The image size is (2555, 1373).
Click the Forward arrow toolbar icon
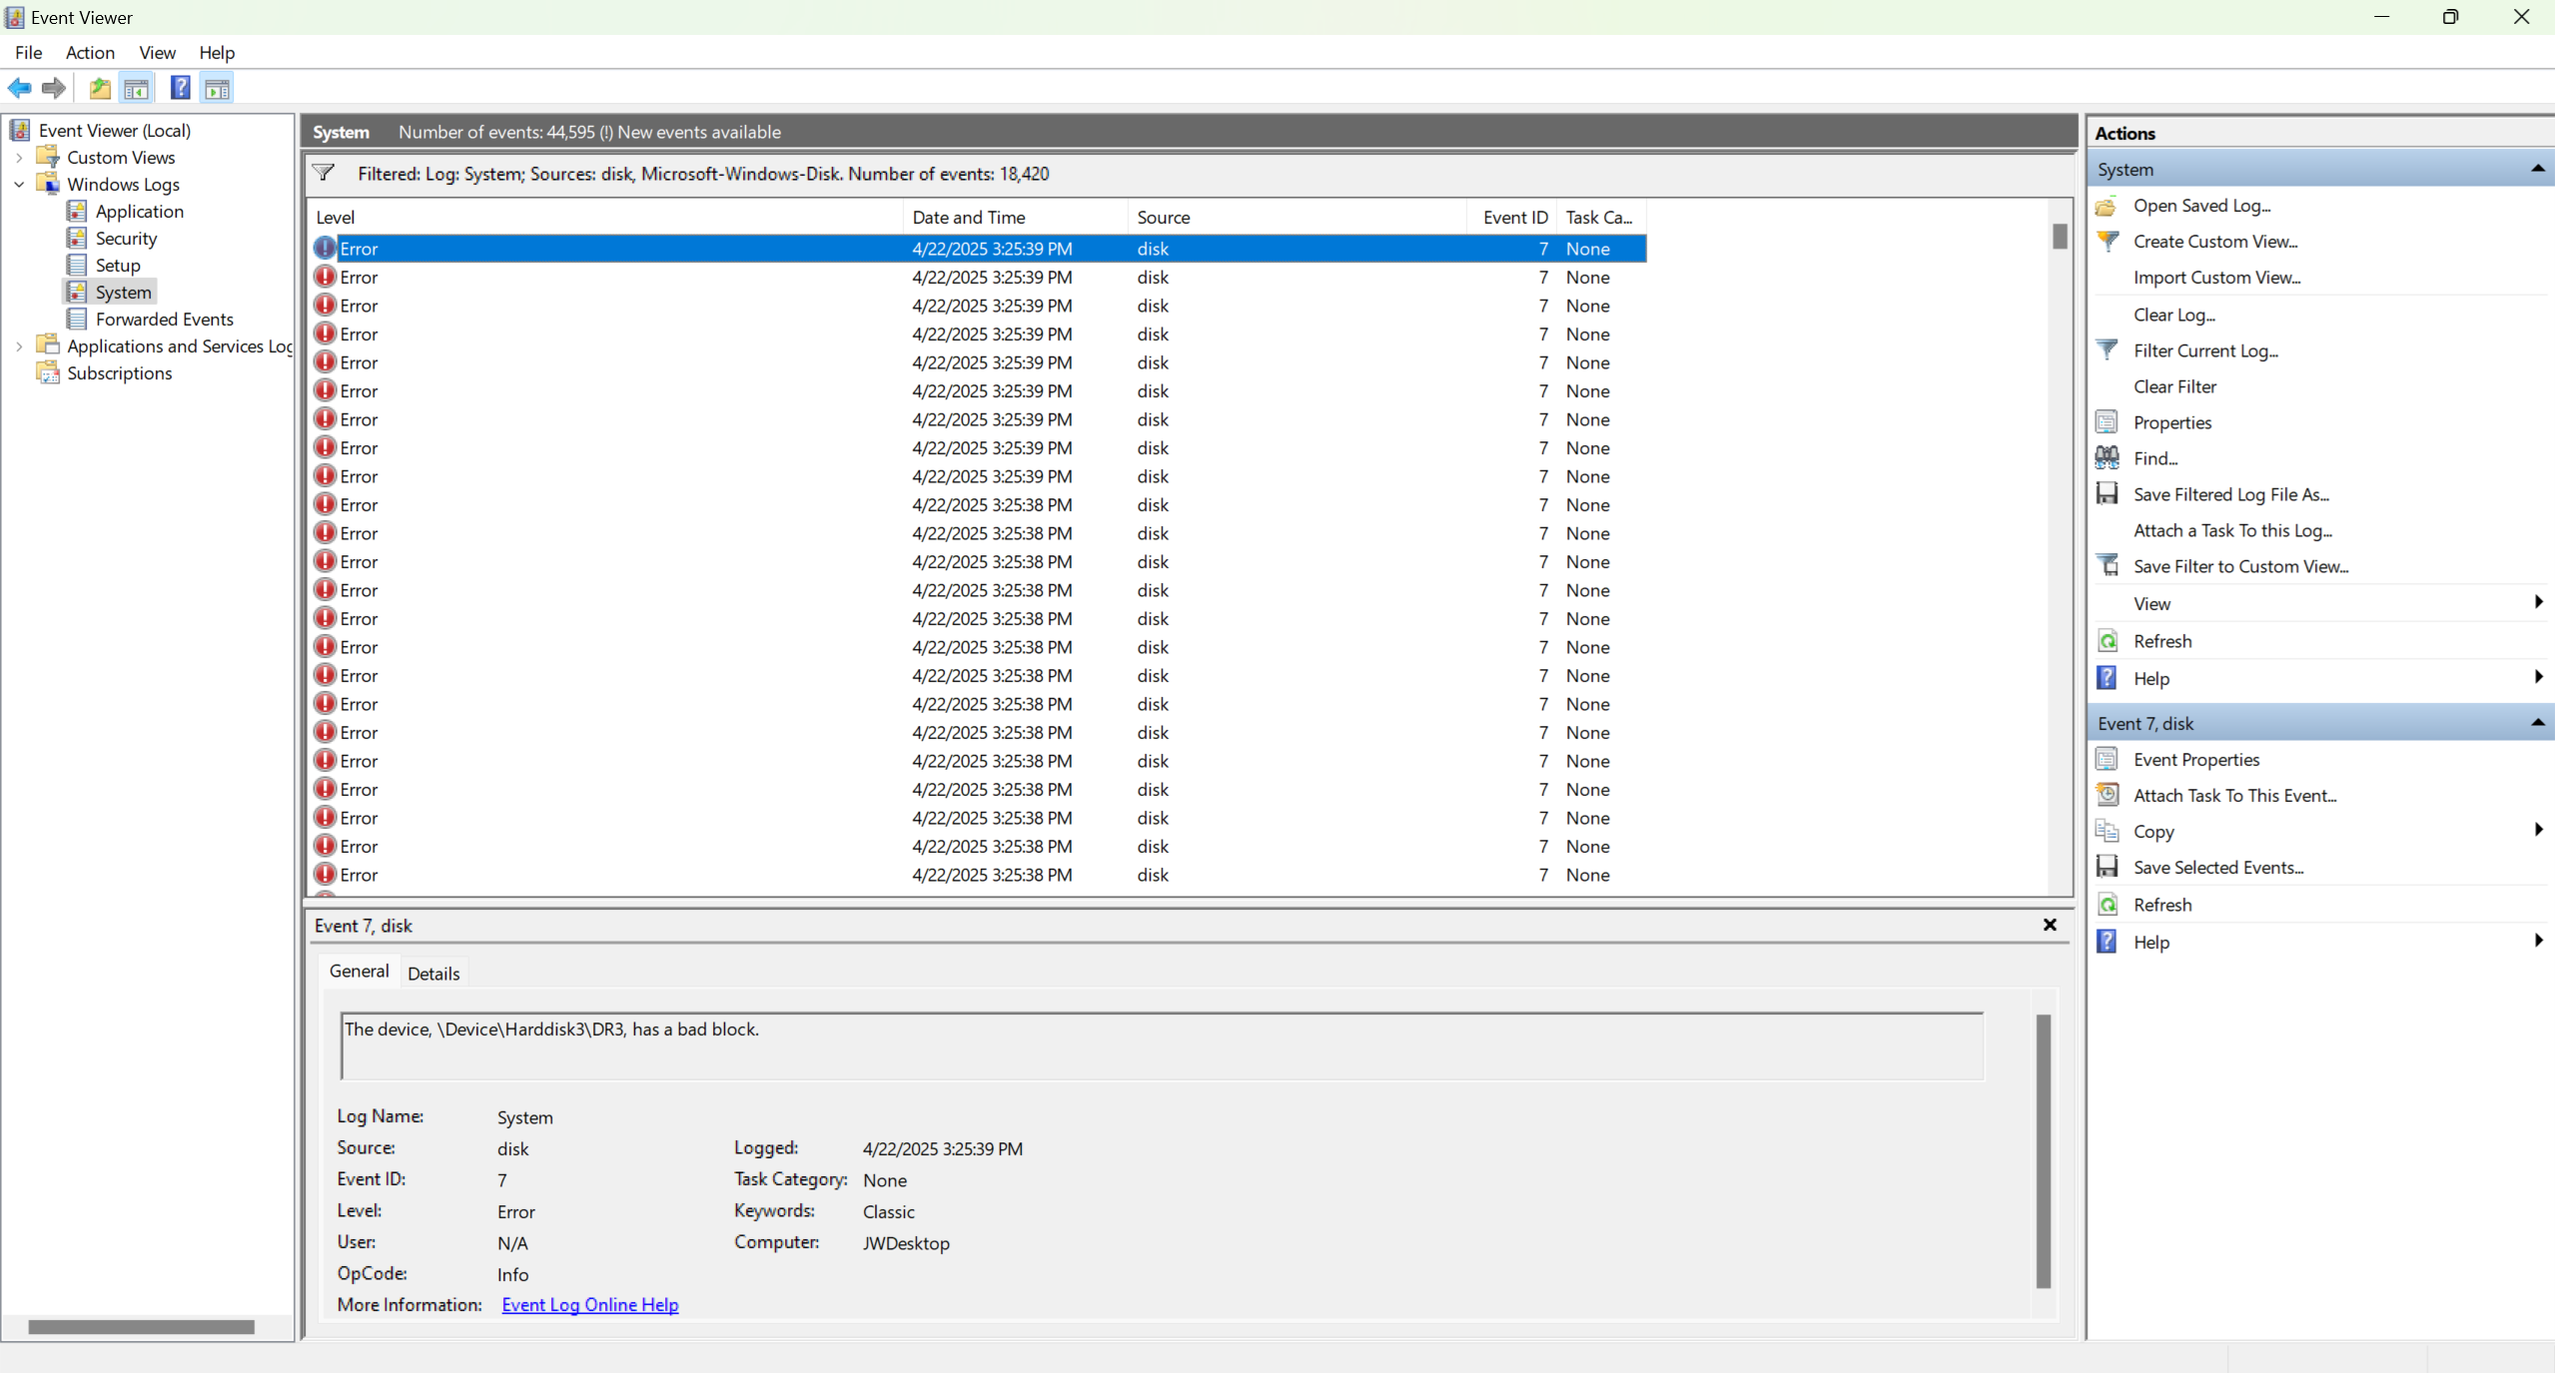coord(54,88)
